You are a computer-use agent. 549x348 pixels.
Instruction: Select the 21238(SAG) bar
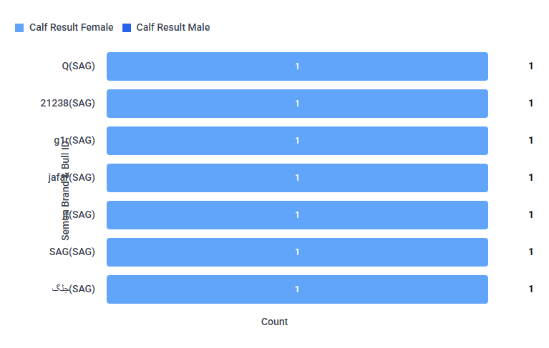coord(297,104)
